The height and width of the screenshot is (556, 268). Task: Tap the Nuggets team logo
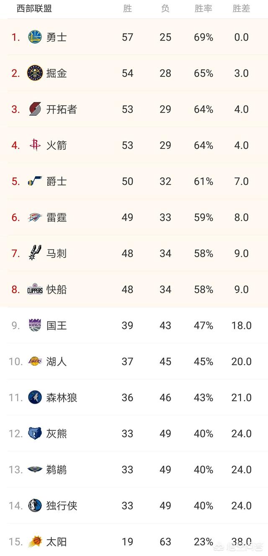pyautogui.click(x=35, y=73)
